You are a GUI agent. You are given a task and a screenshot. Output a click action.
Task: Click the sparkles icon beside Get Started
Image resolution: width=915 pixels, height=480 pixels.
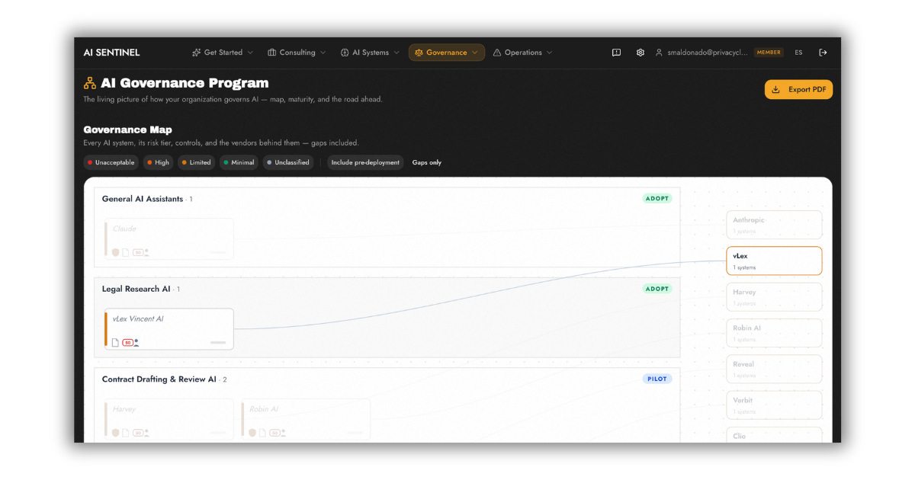pos(196,53)
